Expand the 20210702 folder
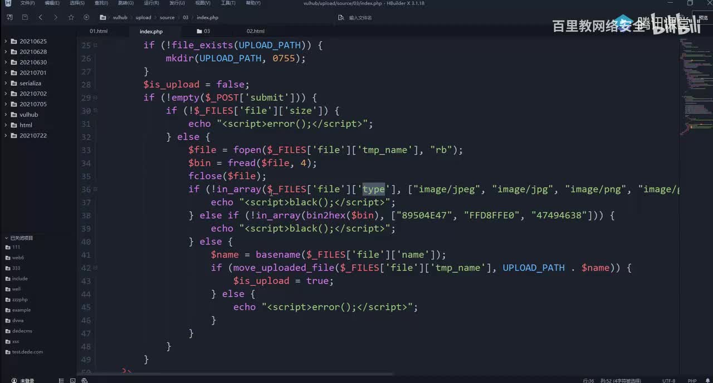The height and width of the screenshot is (383, 713). (x=6, y=94)
